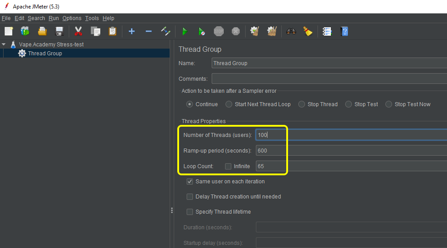Click the Add plus toolbar icon
447x248 pixels.
coord(132,31)
